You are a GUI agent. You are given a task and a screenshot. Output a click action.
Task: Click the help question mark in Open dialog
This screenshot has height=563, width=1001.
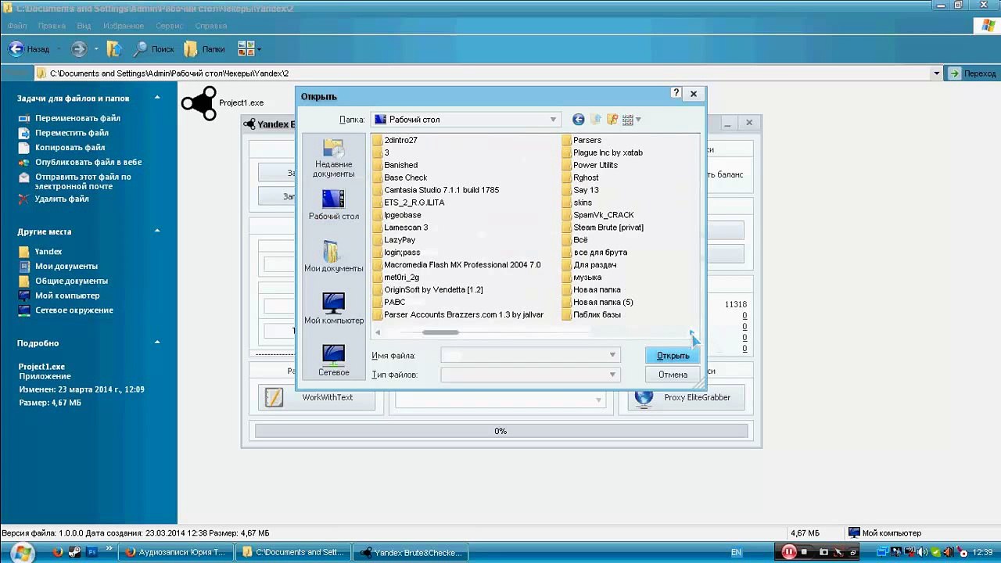pyautogui.click(x=676, y=93)
